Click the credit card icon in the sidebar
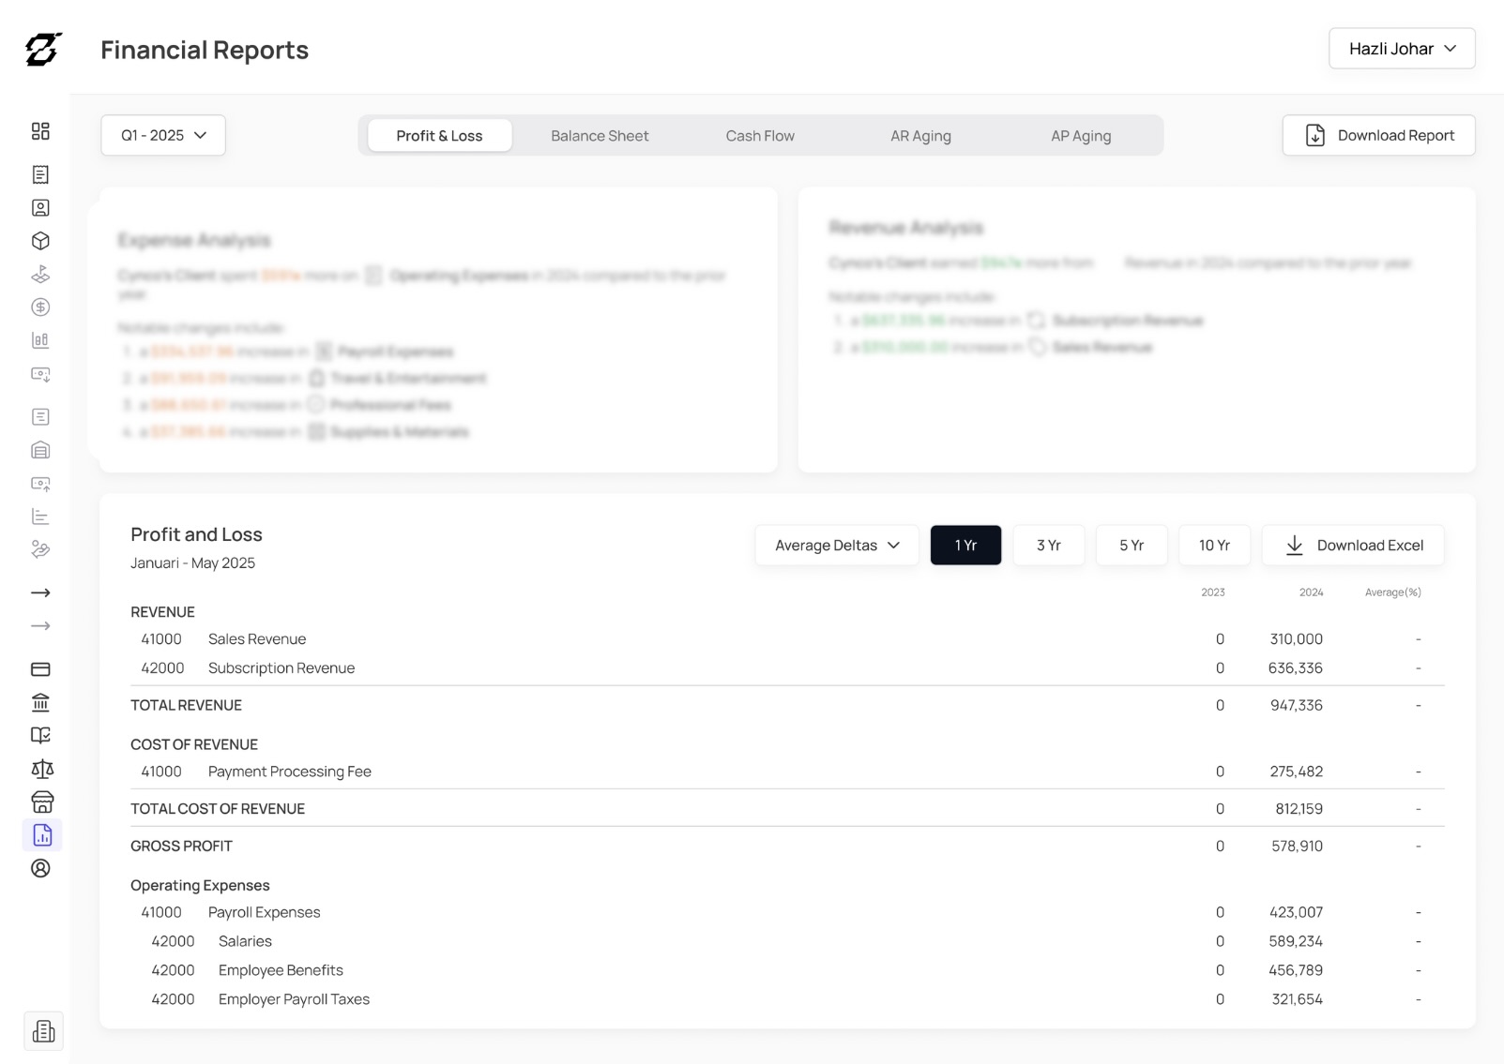 pos(41,668)
